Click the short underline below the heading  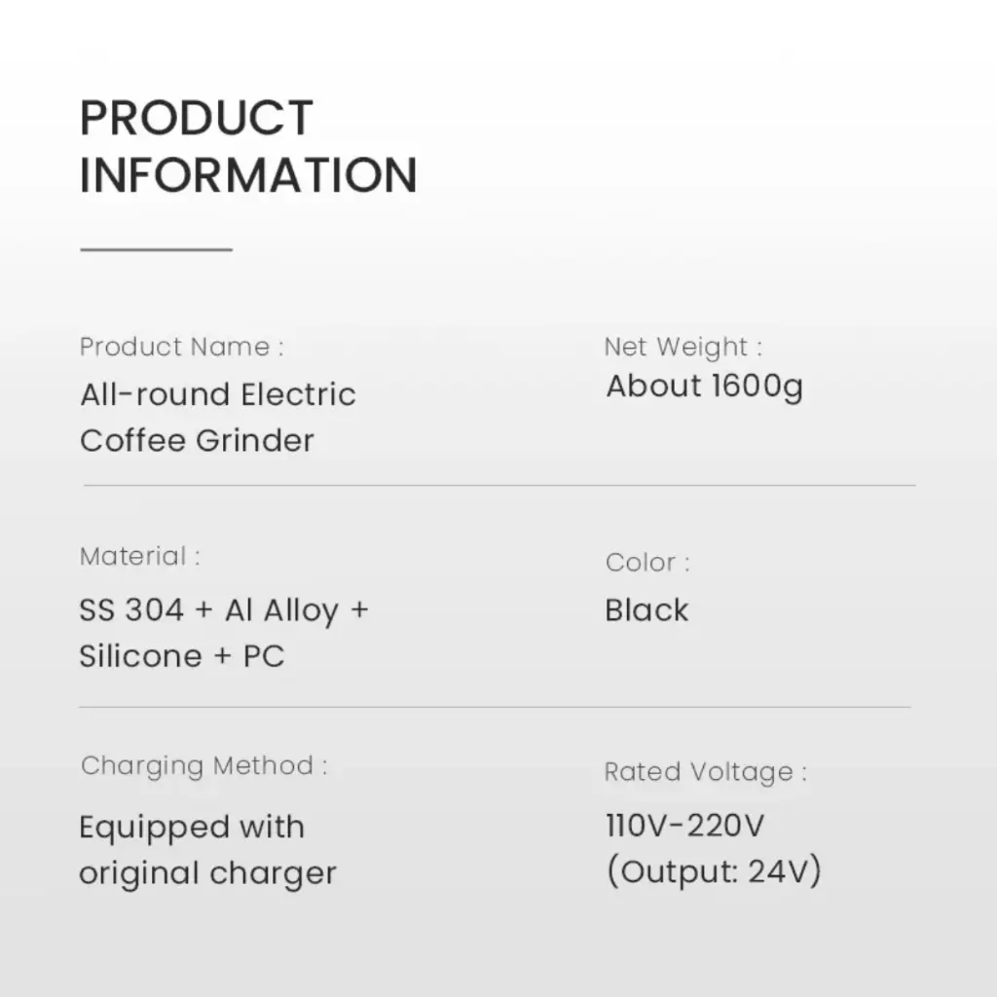[157, 249]
